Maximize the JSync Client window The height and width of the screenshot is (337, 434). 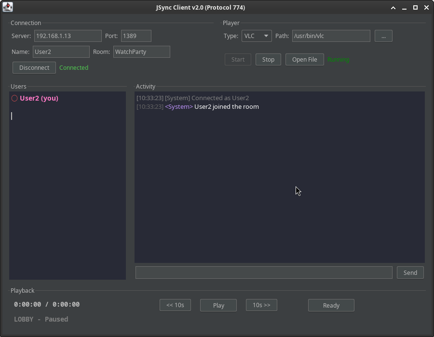point(415,8)
